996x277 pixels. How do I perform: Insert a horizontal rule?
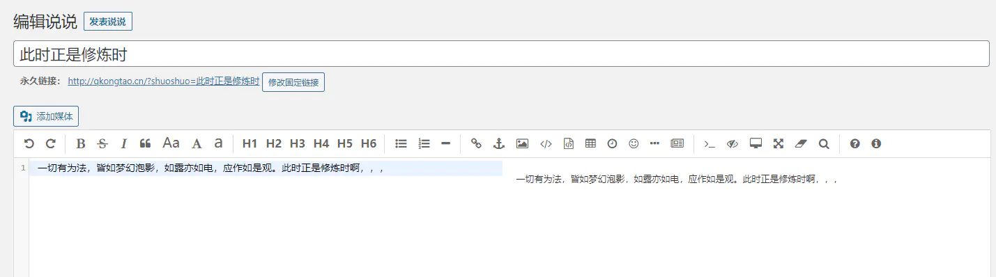(446, 143)
